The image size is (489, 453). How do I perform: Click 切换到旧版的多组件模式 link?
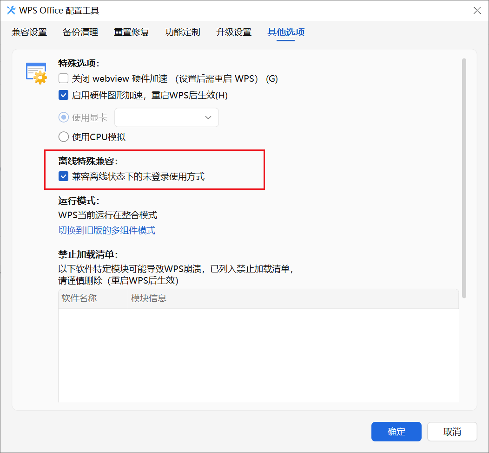click(x=106, y=230)
